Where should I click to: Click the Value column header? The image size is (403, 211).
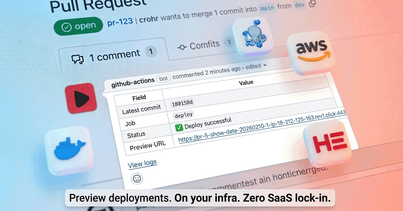click(246, 83)
